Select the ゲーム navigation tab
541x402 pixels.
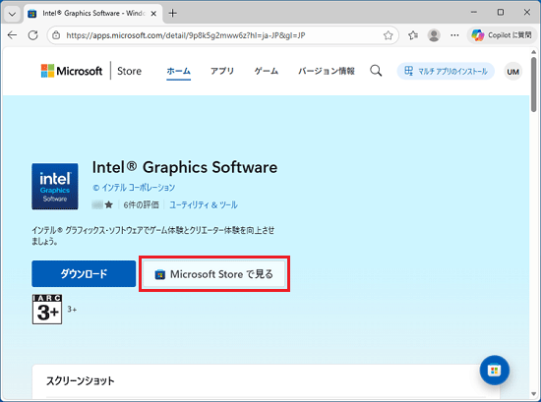tap(267, 71)
